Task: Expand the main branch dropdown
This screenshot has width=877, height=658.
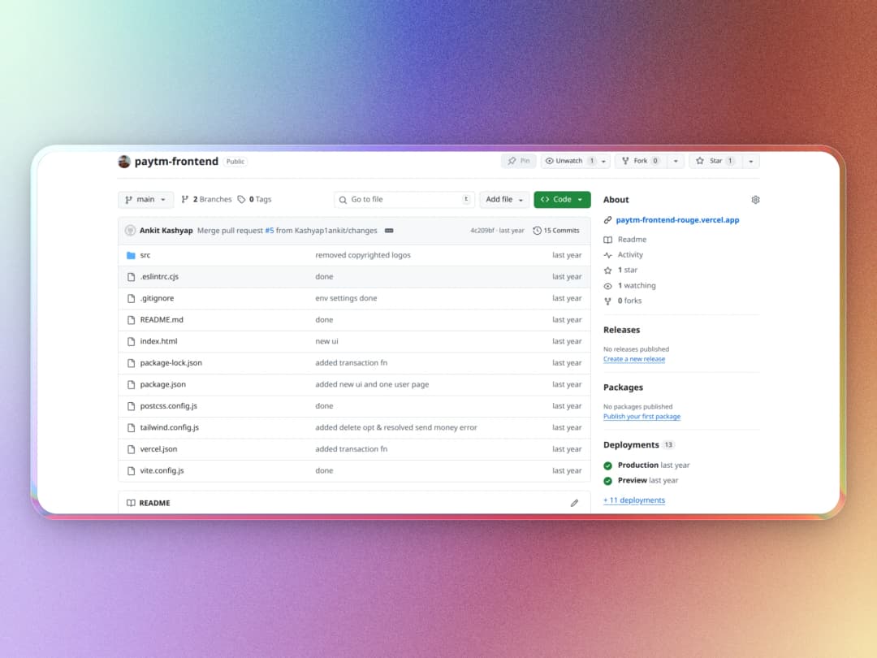Action: (145, 200)
